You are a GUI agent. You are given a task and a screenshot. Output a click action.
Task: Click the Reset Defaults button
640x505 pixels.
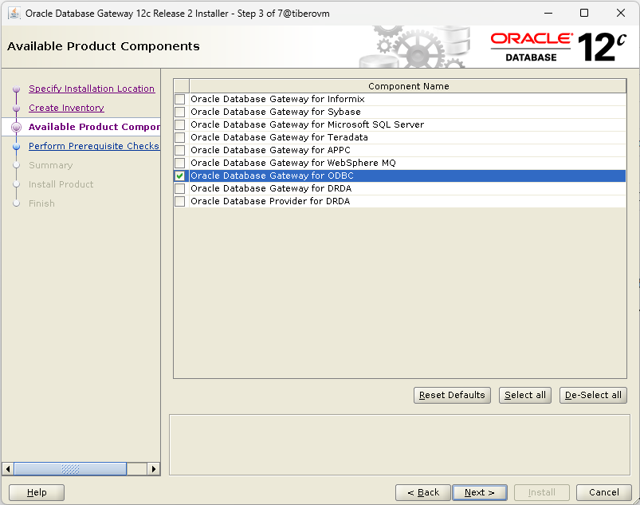[452, 395]
